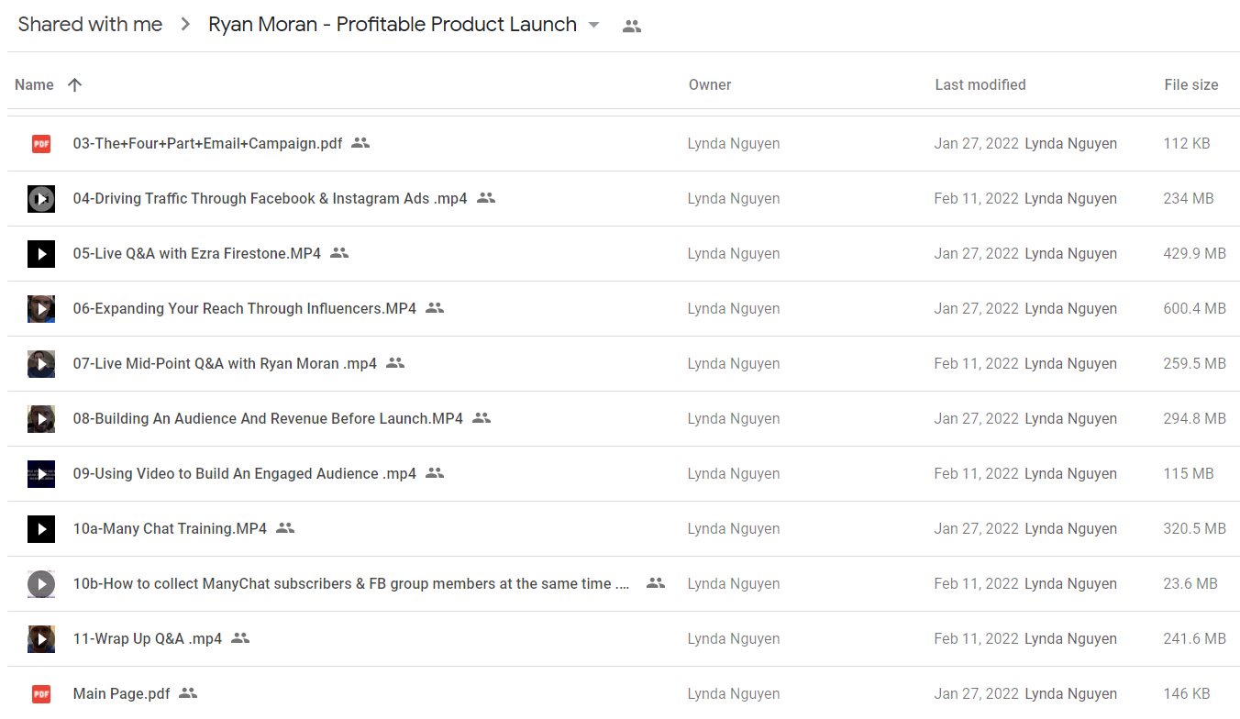Click thumbnail of 09-Using Video to Build video
The width and height of the screenshot is (1240, 719).
tap(41, 473)
